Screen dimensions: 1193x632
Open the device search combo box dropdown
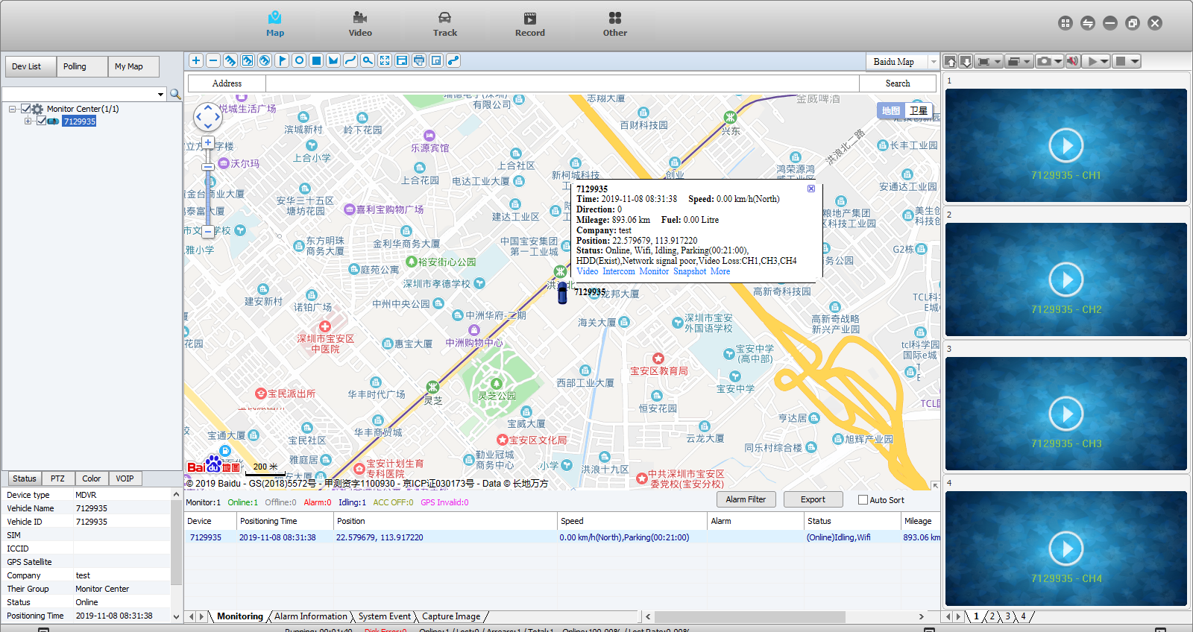[160, 94]
